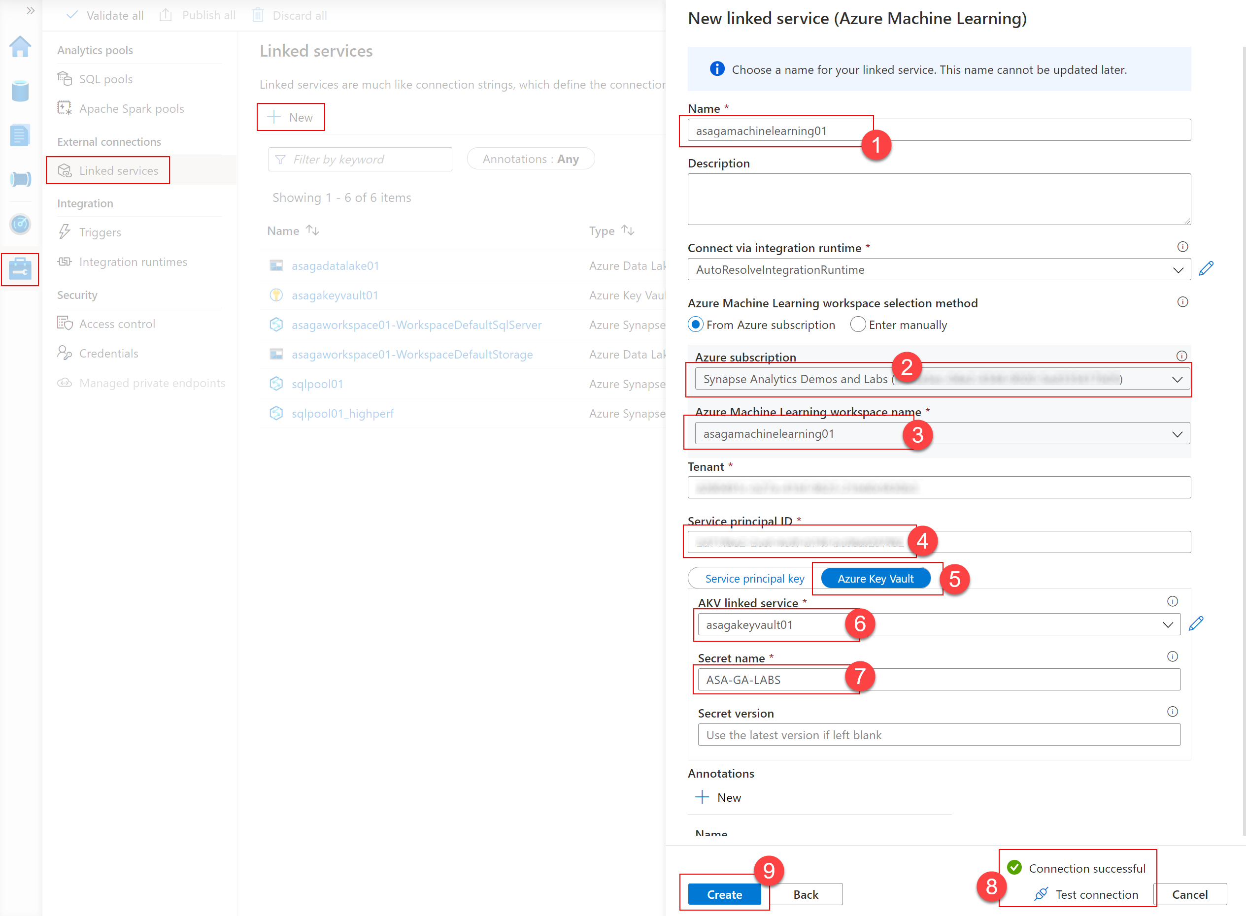
Task: Edit AKV linked service pencil icon
Action: (x=1196, y=624)
